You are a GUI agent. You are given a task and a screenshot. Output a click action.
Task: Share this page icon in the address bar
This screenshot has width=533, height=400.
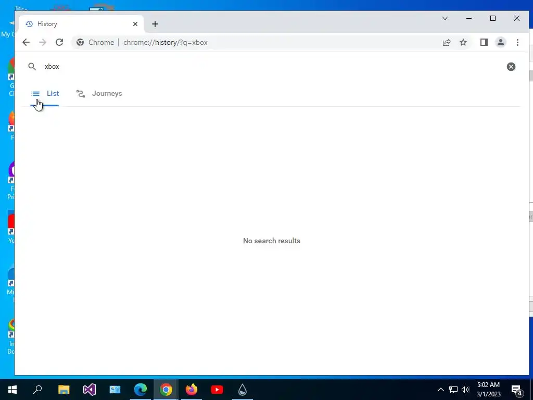[x=446, y=43]
